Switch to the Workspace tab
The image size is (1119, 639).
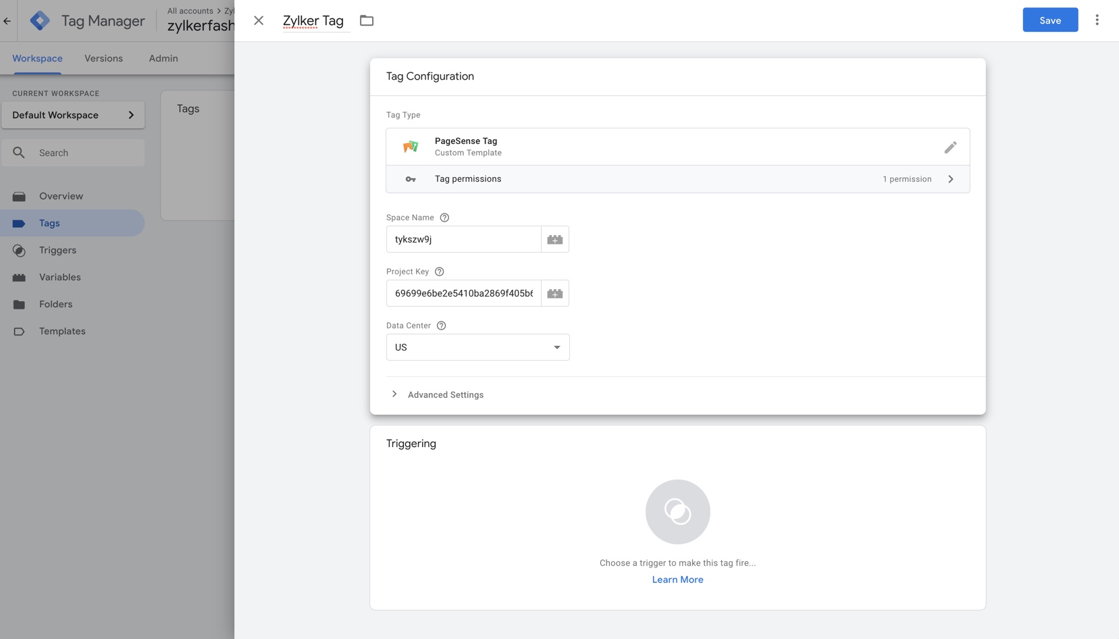tap(37, 58)
